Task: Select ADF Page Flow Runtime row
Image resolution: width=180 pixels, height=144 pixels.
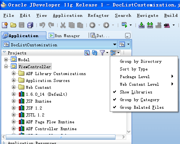Action: pos(50,122)
